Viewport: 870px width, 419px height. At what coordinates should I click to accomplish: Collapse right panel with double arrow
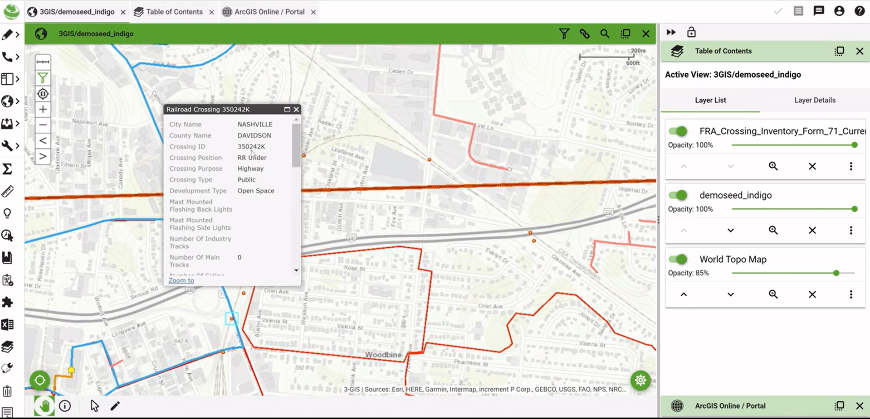pos(671,32)
